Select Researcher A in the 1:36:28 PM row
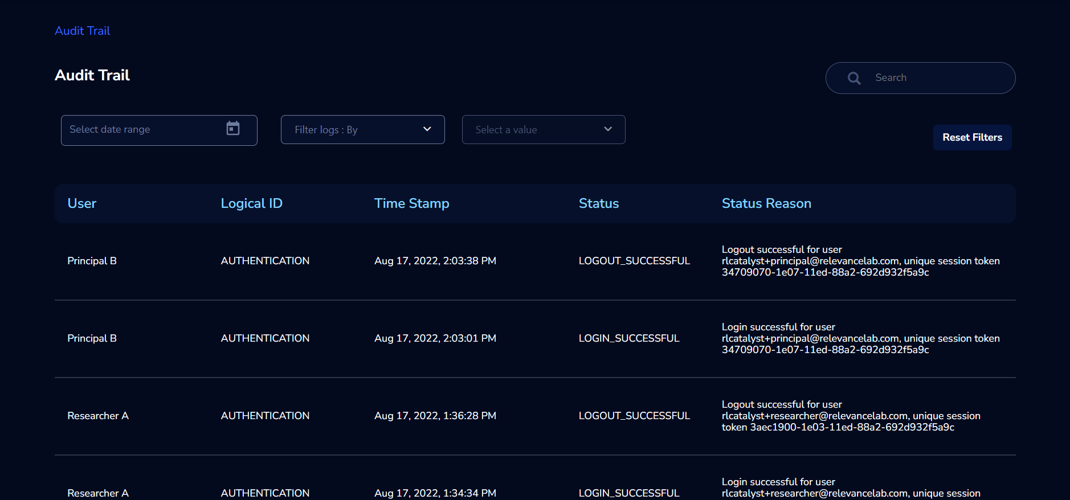The height and width of the screenshot is (500, 1070). coord(98,416)
